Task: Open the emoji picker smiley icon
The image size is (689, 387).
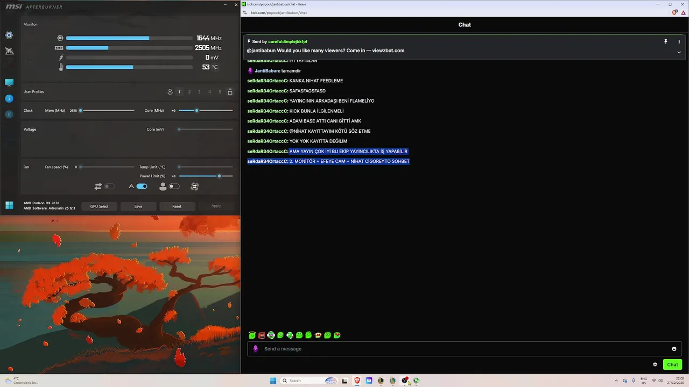Action: pos(674,349)
